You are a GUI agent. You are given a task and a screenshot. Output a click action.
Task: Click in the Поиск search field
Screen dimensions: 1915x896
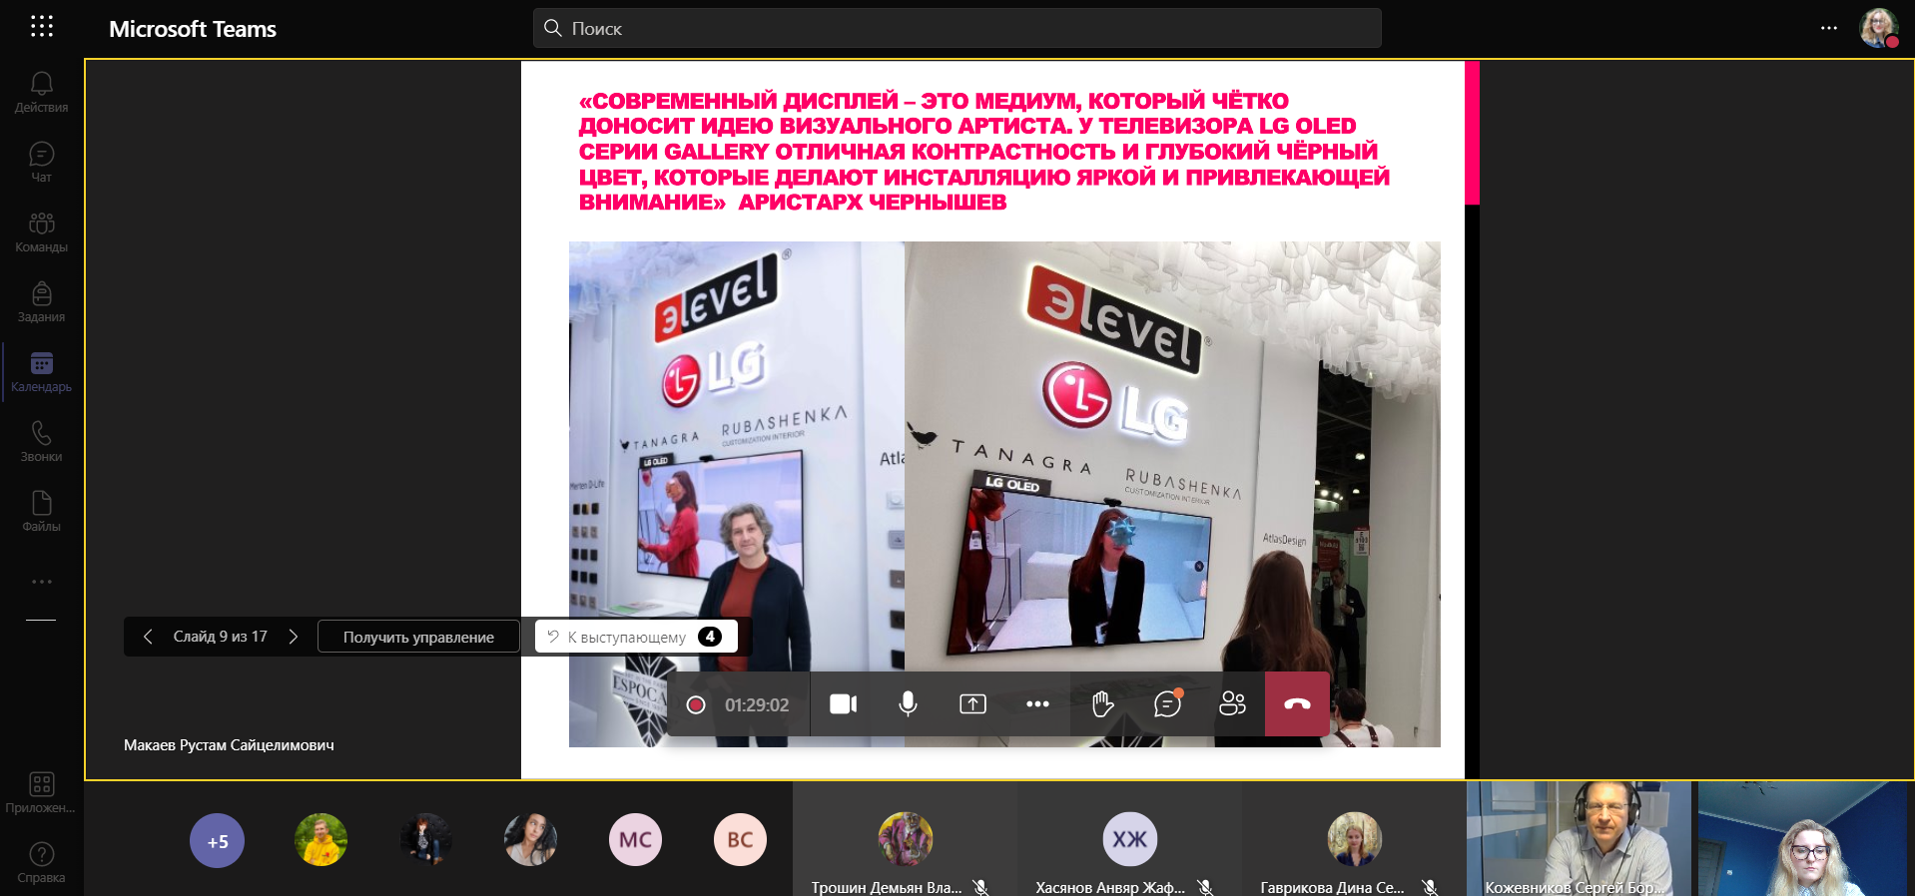coord(957,29)
